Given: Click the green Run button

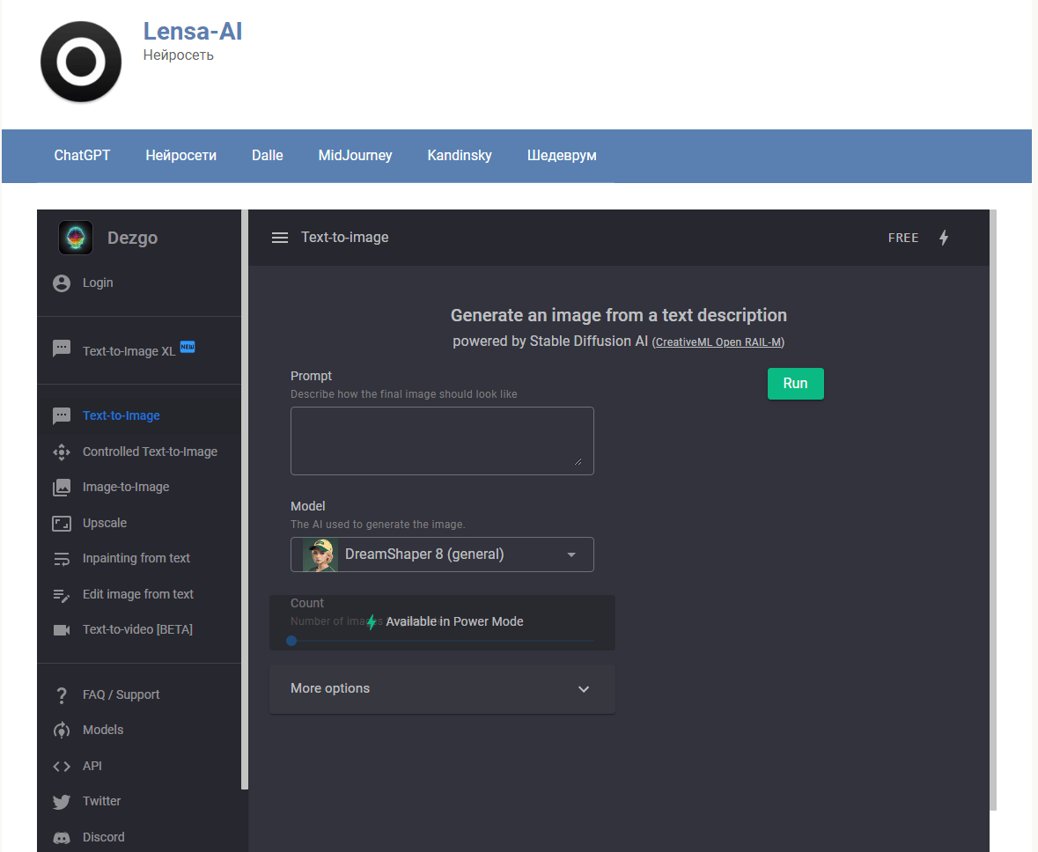Looking at the screenshot, I should click(x=796, y=384).
